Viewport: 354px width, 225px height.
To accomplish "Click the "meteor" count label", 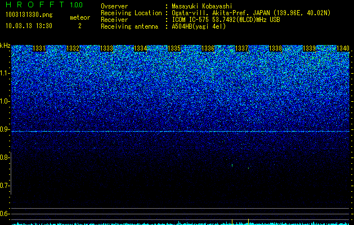I will pyautogui.click(x=80, y=17).
